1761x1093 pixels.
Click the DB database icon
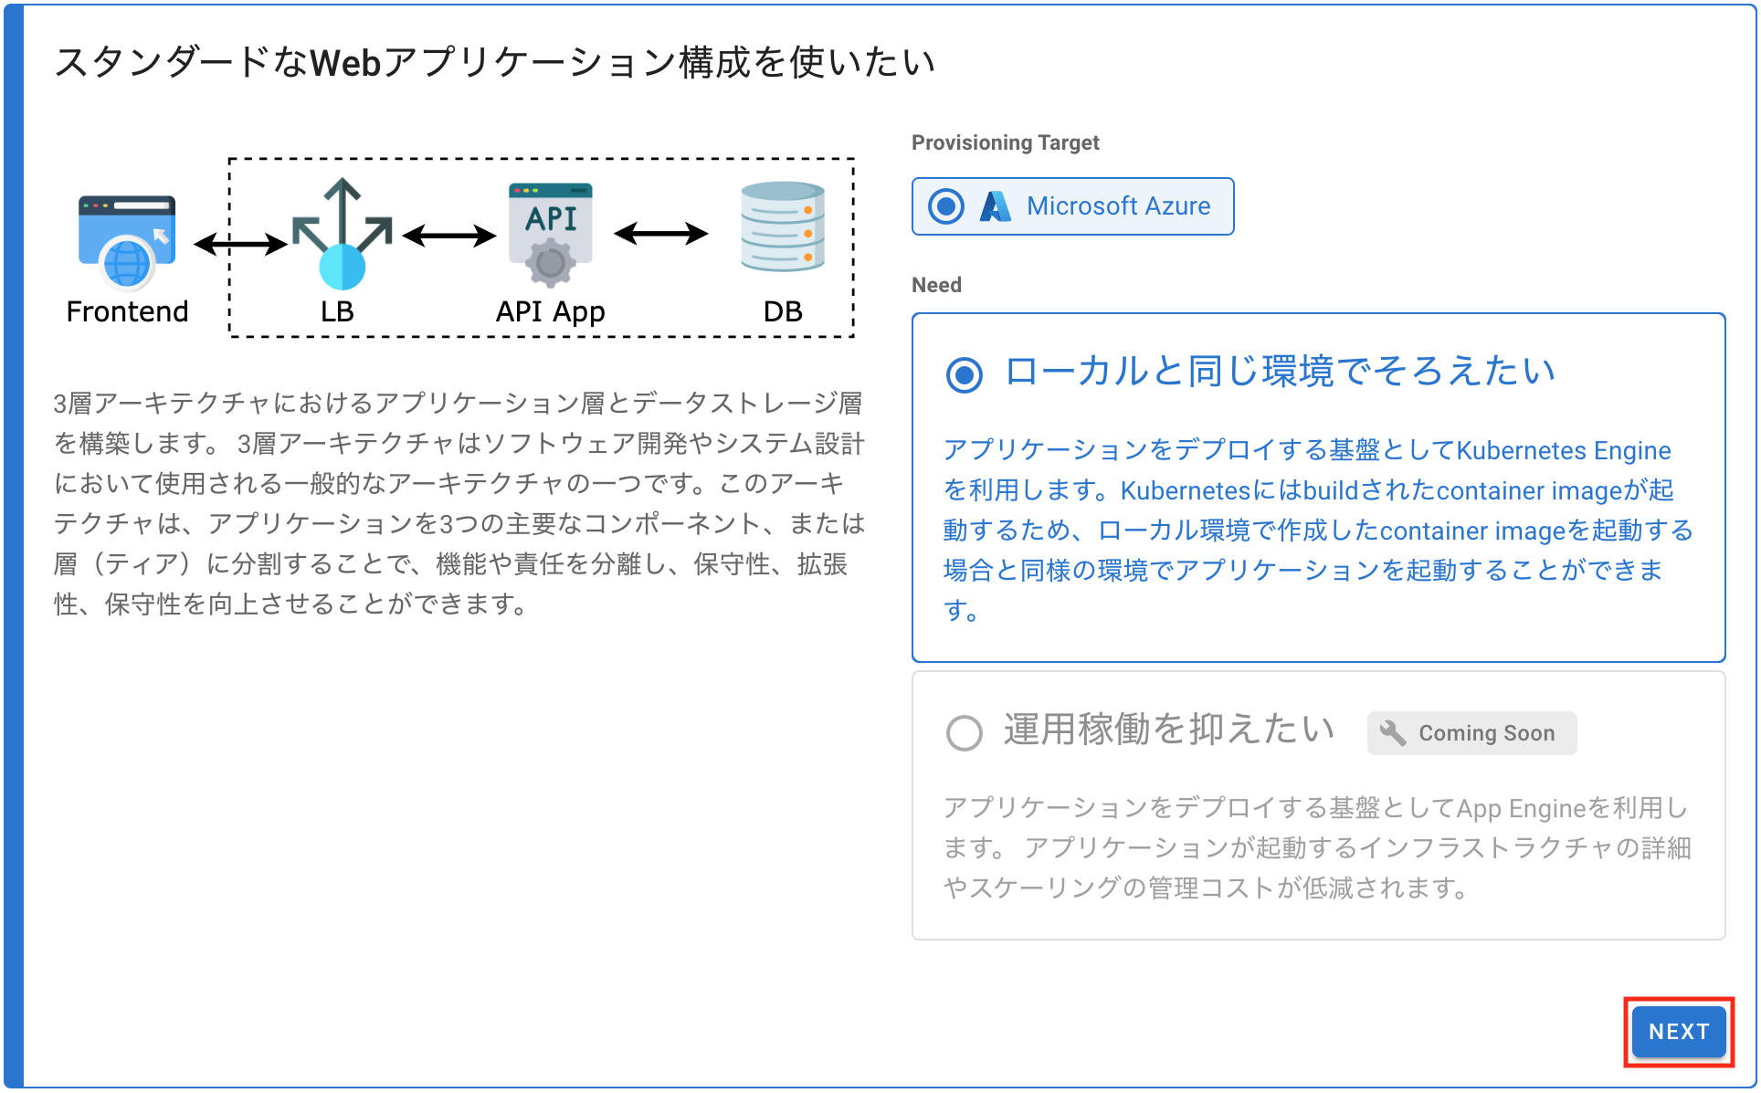783,227
